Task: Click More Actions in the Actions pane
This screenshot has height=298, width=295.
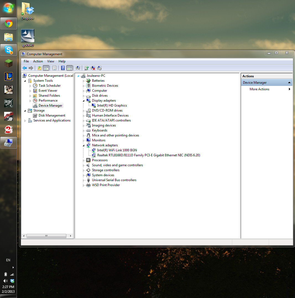Action: tap(259, 89)
